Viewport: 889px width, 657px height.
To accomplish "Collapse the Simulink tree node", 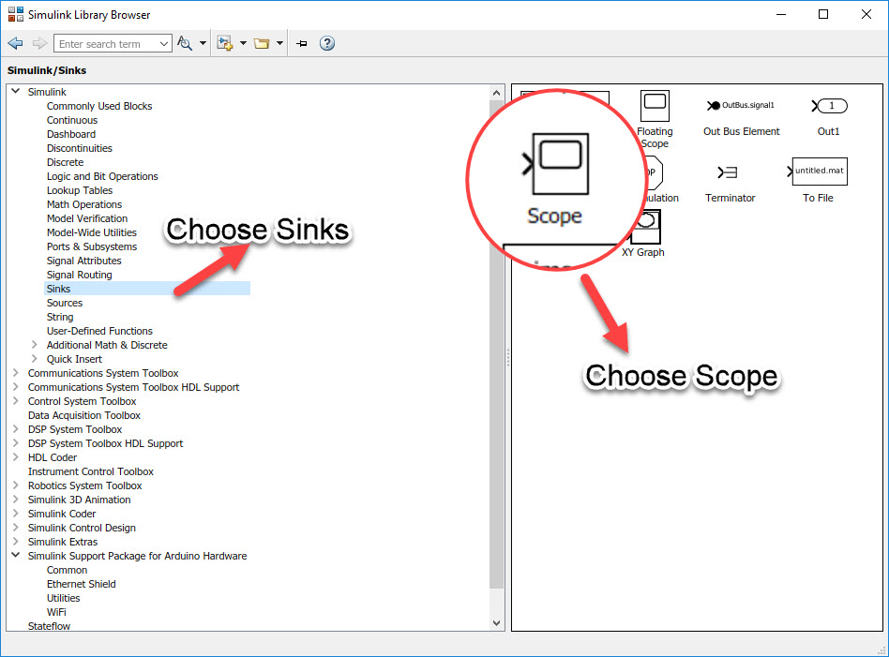I will (15, 91).
